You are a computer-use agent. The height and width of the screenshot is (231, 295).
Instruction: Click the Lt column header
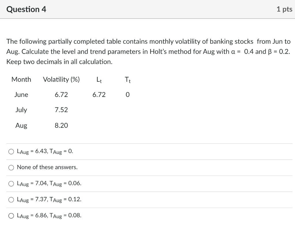(99, 80)
